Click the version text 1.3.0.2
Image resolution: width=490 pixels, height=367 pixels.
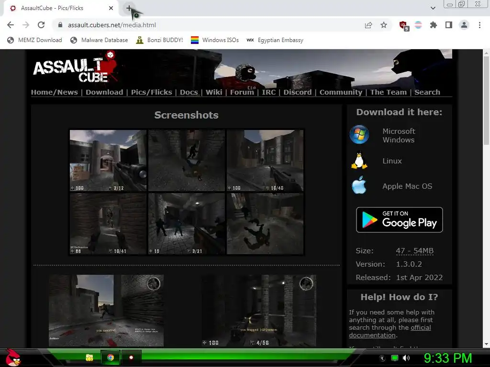coord(409,264)
